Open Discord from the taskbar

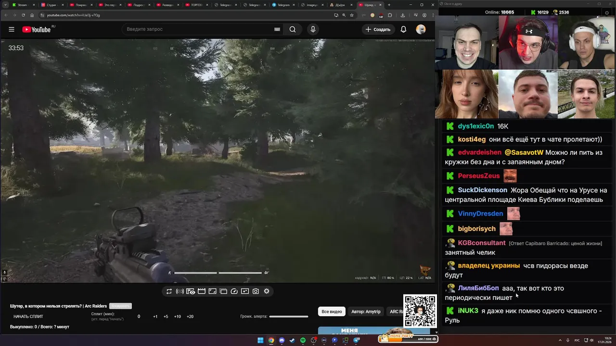click(282, 340)
